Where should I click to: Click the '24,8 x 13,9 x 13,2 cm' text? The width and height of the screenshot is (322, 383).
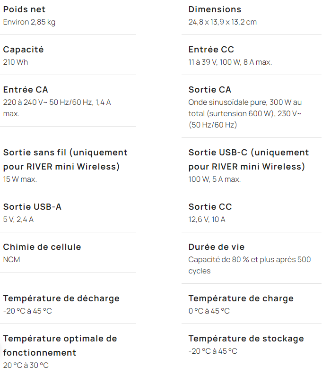[x=222, y=22]
